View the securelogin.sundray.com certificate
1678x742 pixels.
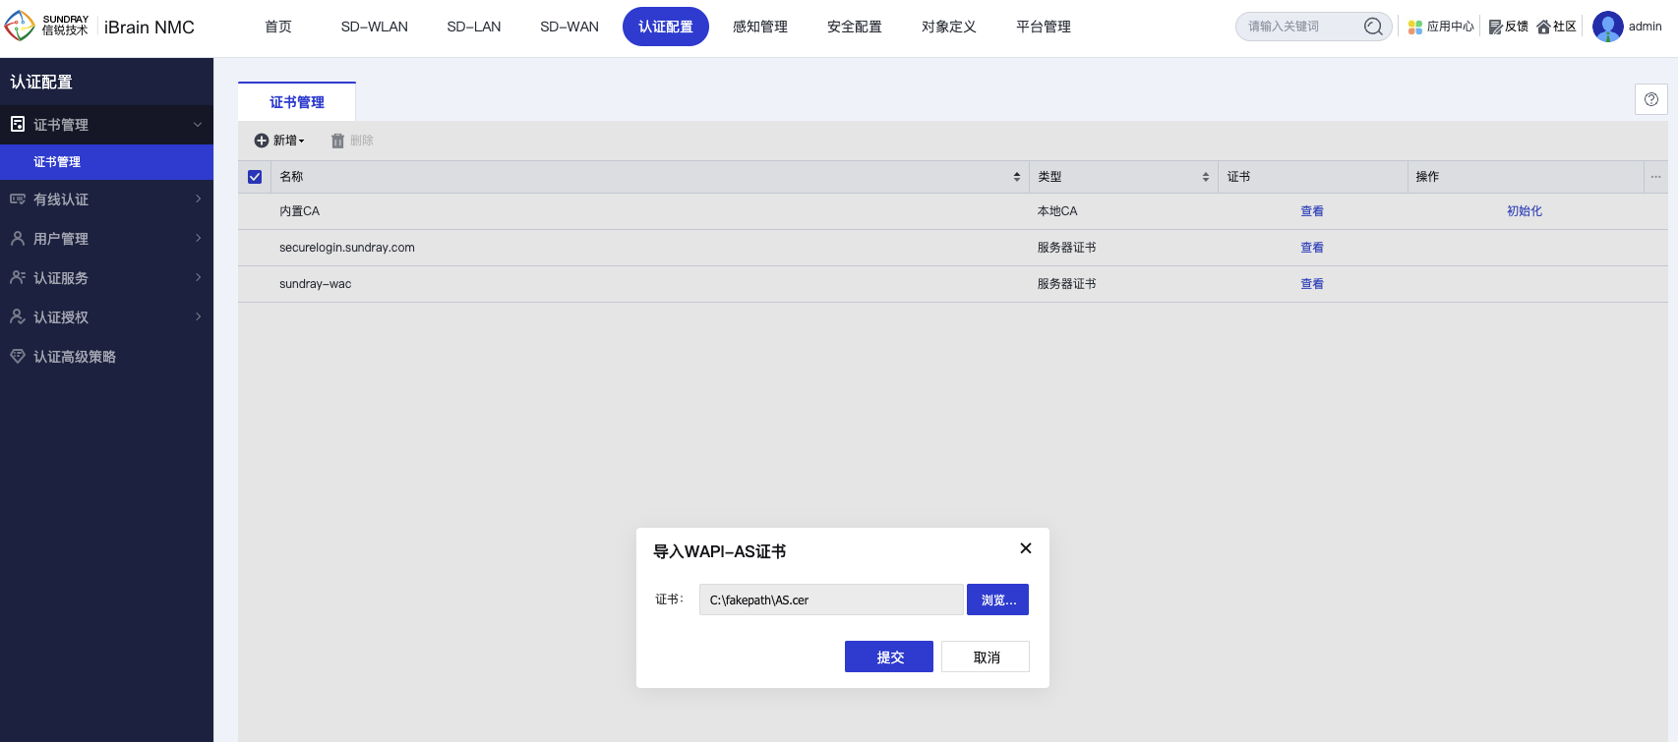1312,248
